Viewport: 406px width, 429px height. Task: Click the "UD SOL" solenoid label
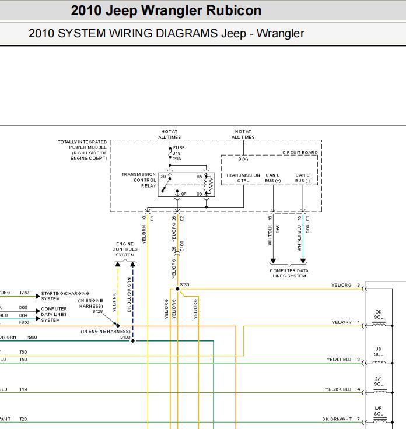click(x=379, y=351)
